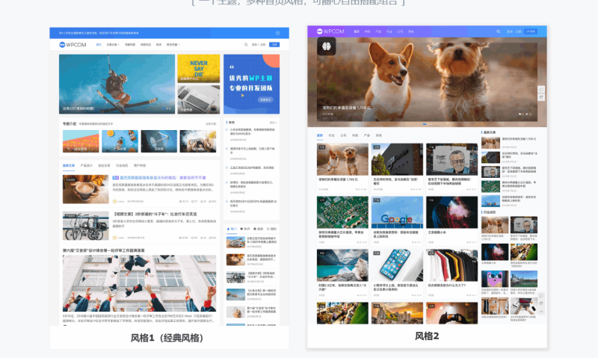This screenshot has height=358, width=598.
Task: Select the flame-icon 热门 tab in Style 1 sidebar
Action: coord(232,229)
